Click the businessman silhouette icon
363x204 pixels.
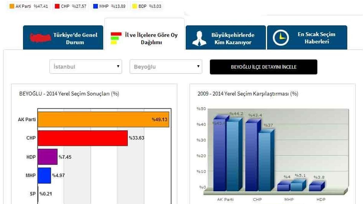click(x=199, y=38)
